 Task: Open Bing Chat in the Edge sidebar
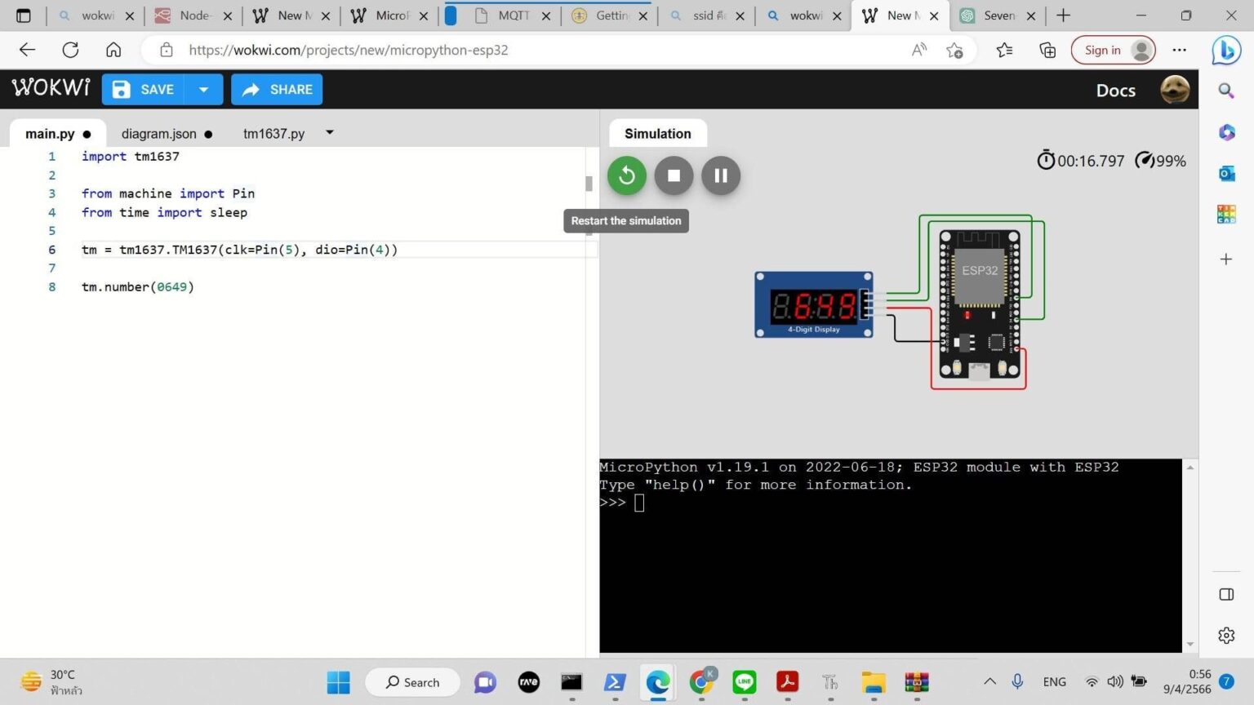(x=1226, y=50)
